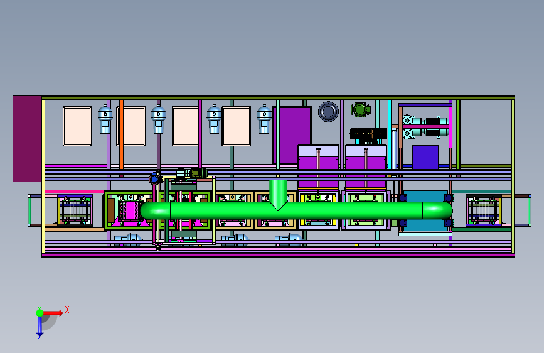Image resolution: width=544 pixels, height=353 pixels.
Task: Select the rightmost silver-blue blower on the top row
Action: [x=264, y=119]
